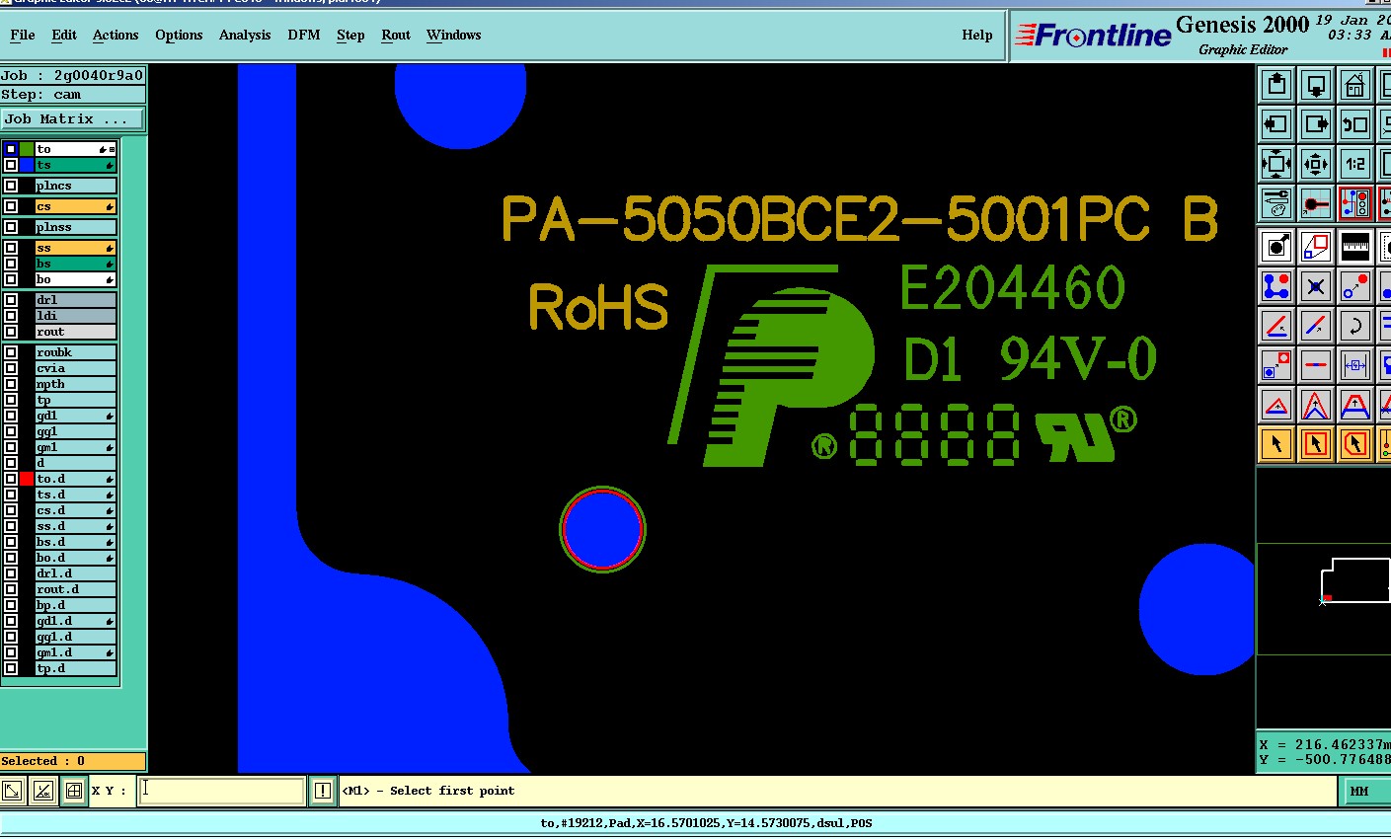Screen dimensions: 1391x839
Task: Click the dimension bars icon
Action: 1355,365
